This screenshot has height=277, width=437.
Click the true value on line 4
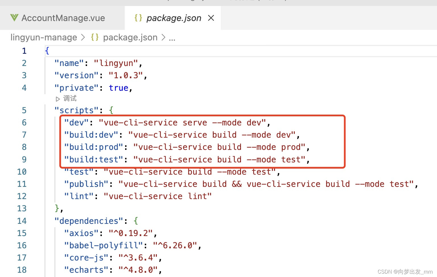click(x=118, y=88)
